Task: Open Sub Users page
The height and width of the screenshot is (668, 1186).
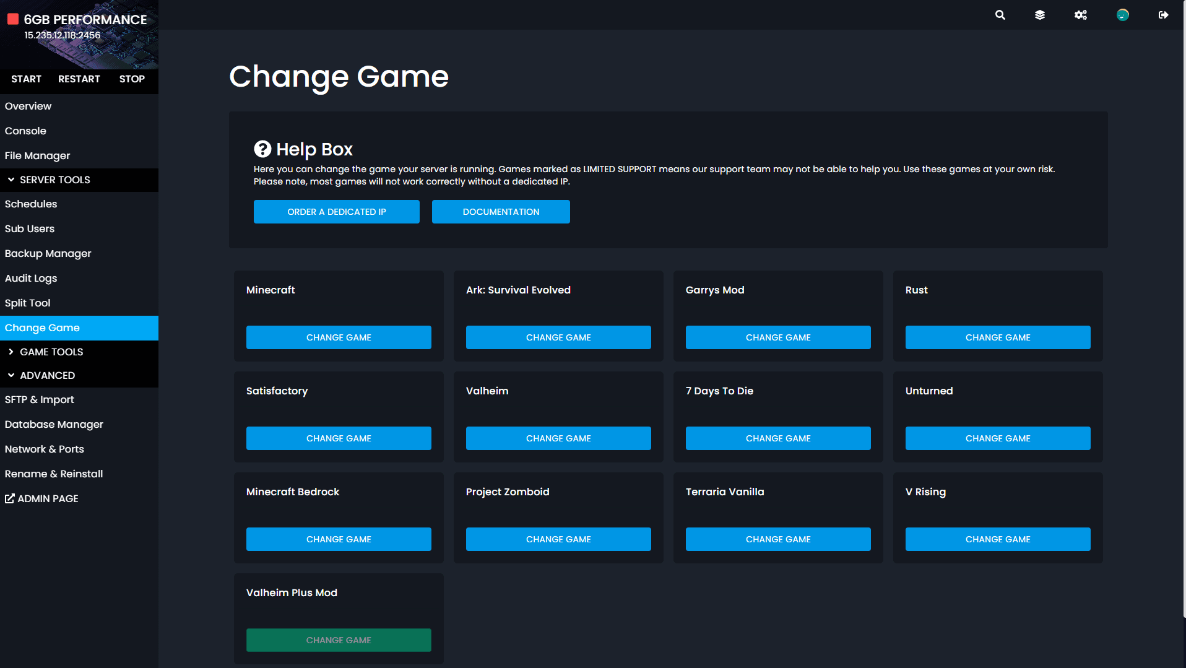Action: (x=79, y=228)
